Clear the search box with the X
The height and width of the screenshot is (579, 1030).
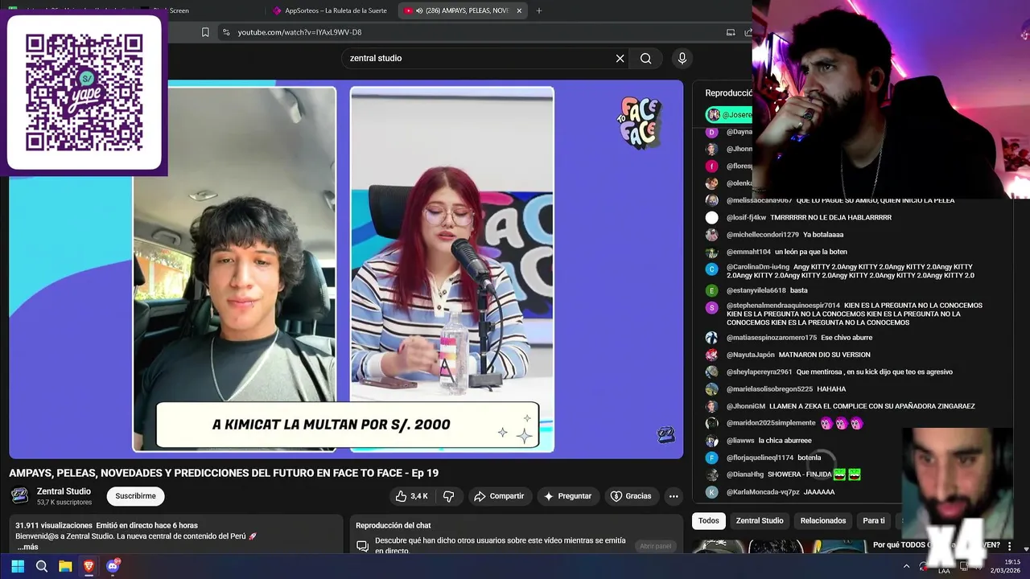[x=620, y=58]
